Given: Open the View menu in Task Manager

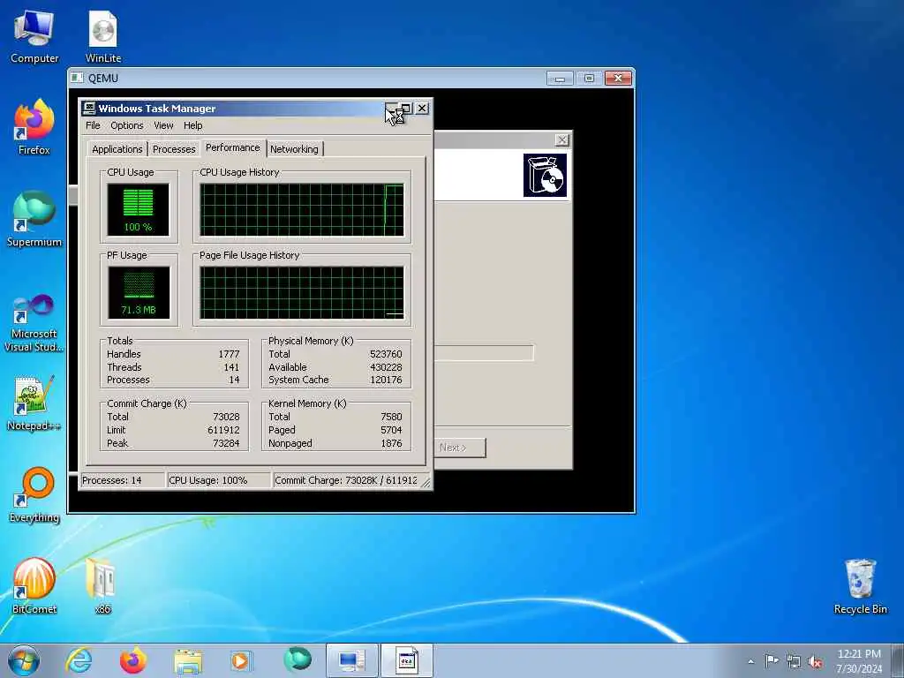Looking at the screenshot, I should tap(163, 125).
